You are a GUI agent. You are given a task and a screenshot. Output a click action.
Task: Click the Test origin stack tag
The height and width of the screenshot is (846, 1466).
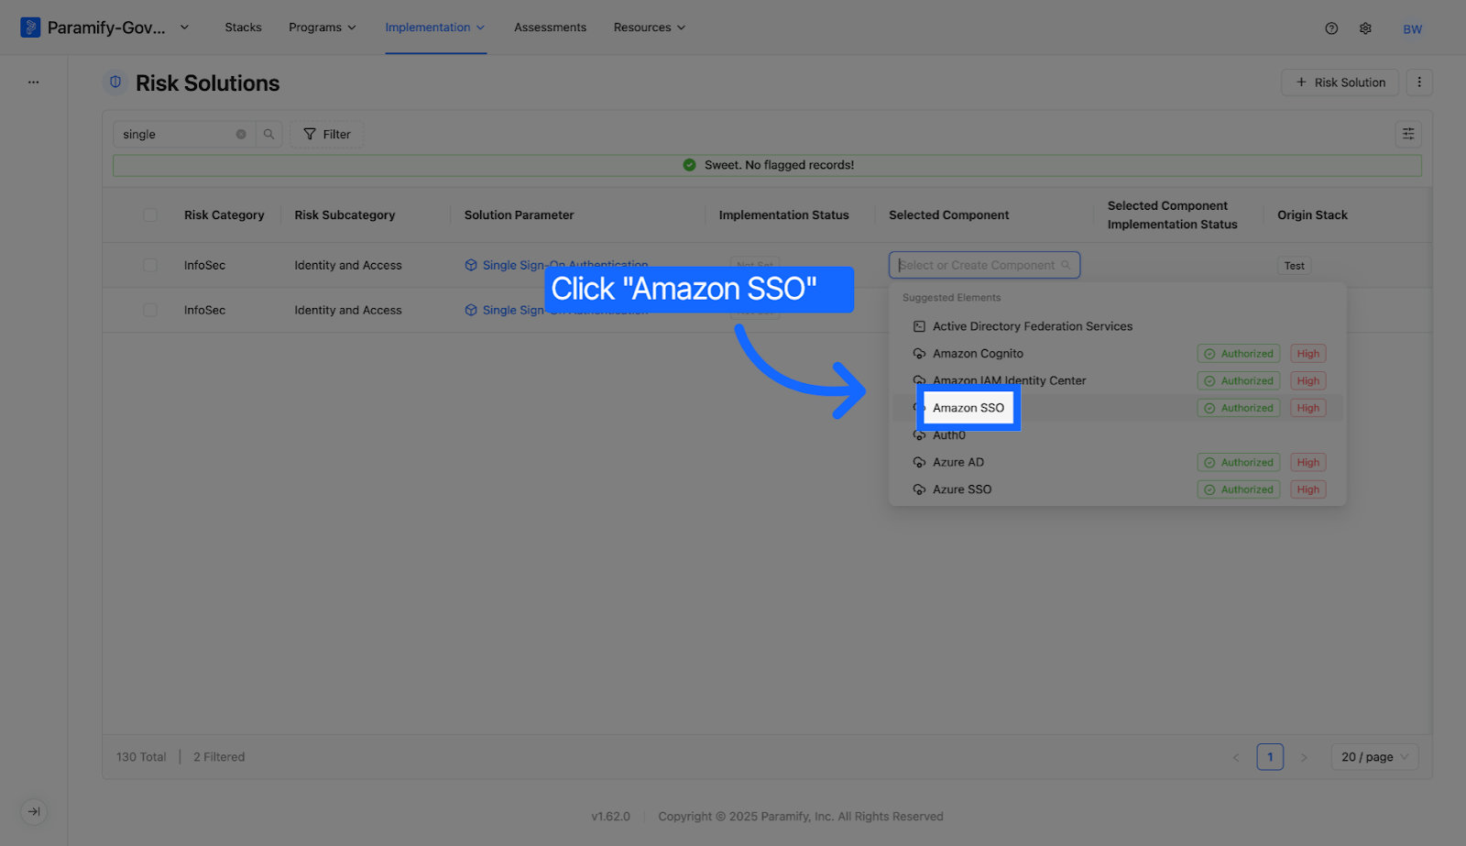[x=1294, y=266]
